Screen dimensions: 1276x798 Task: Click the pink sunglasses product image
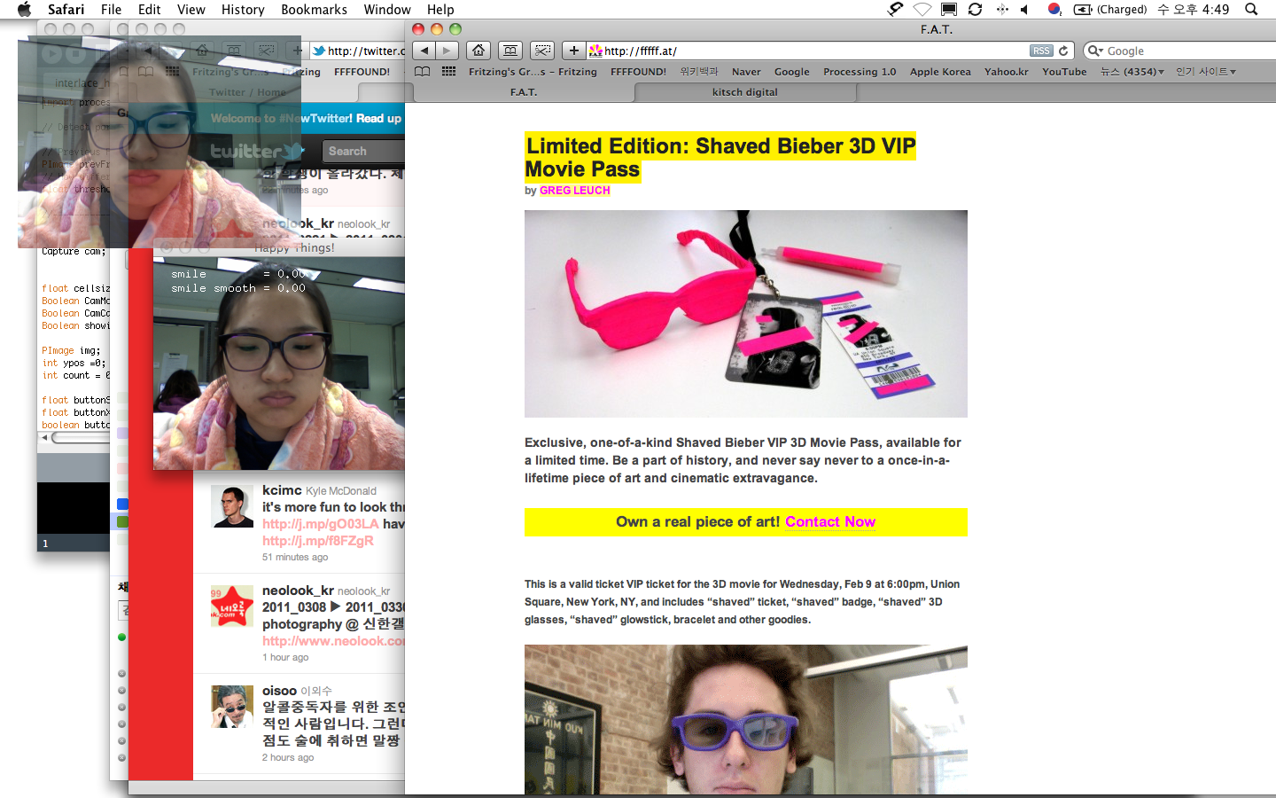[745, 313]
